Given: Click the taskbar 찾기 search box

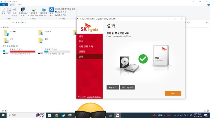Looking at the screenshot, I should (26, 115).
